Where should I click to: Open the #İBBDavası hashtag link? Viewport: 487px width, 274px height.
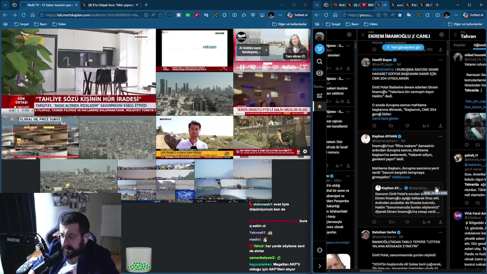click(401, 177)
